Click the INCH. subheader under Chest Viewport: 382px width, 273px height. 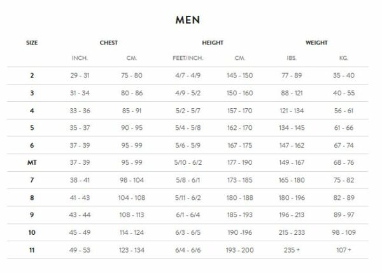pos(80,58)
